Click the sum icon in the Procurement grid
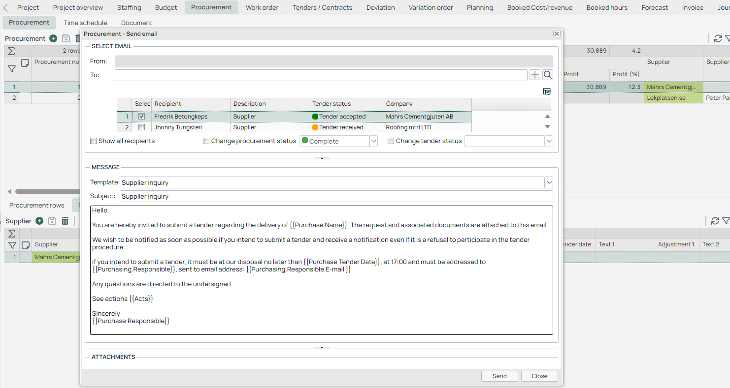Image resolution: width=730 pixels, height=388 pixels. [12, 51]
